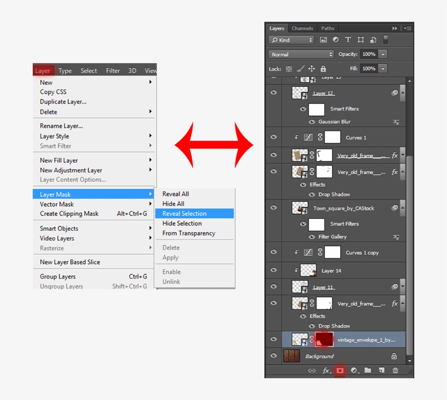The image size is (447, 400).
Task: Hide the Layer 12 layer
Action: pos(274,93)
